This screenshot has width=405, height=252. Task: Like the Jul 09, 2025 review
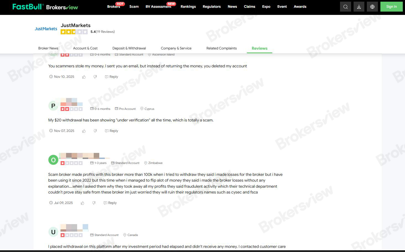82,203
